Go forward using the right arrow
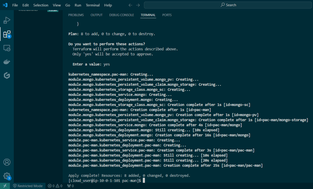Viewport: 313px width, 189px height. (x=138, y=5)
